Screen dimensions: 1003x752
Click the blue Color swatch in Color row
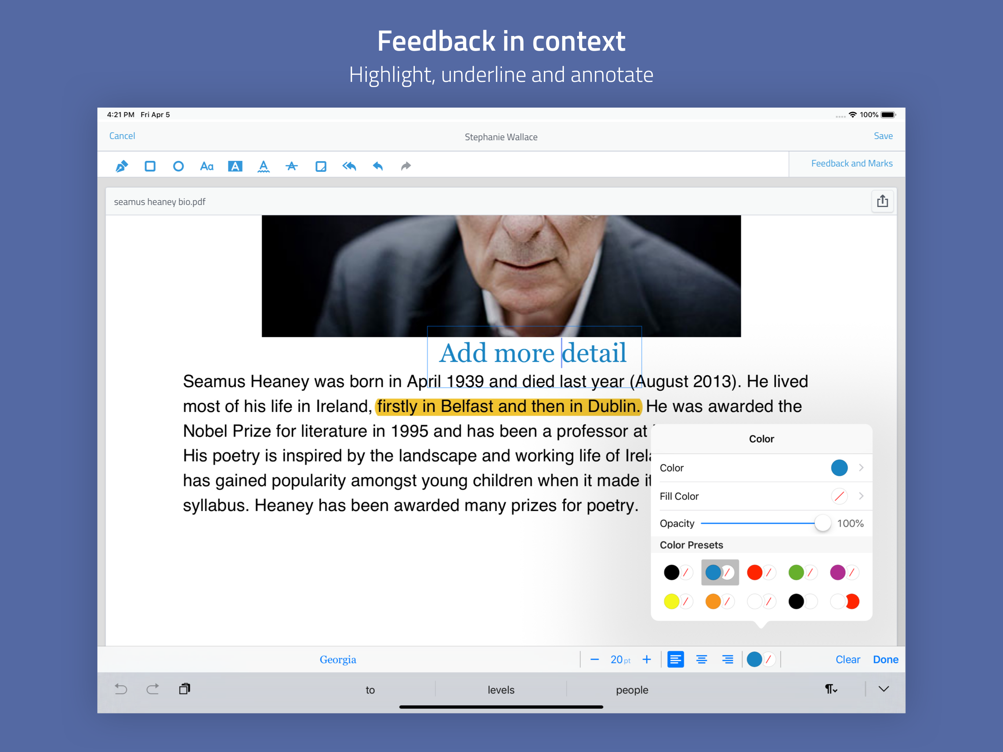(x=839, y=468)
